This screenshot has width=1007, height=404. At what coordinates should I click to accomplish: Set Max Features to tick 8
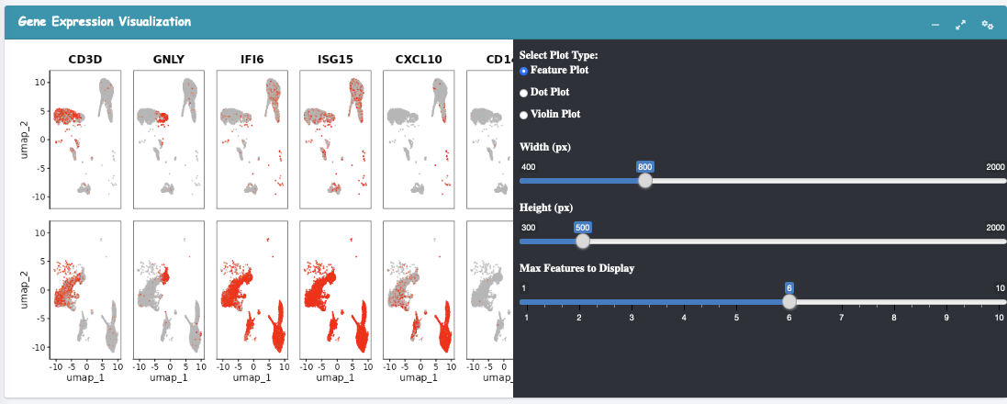tap(894, 301)
